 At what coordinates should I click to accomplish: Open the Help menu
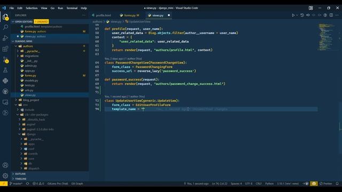point(84,8)
